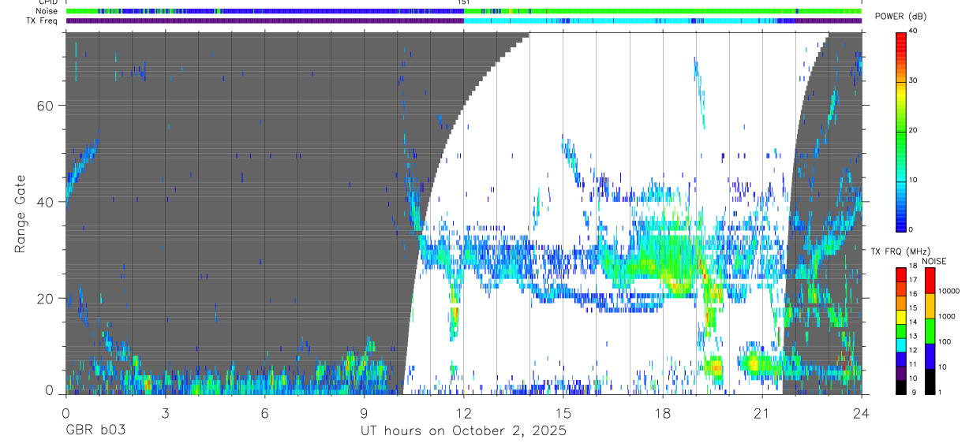Image resolution: width=969 pixels, height=447 pixels.
Task: Click the '30' label on power scale
Action: click(x=914, y=80)
